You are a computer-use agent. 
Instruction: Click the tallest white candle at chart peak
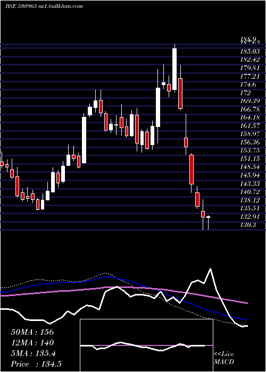174,69
